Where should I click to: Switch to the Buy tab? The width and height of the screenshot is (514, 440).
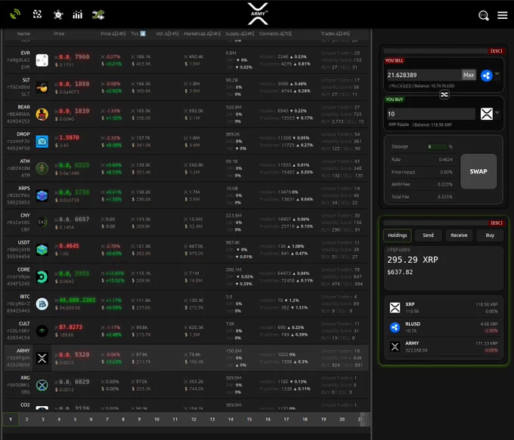pos(490,235)
